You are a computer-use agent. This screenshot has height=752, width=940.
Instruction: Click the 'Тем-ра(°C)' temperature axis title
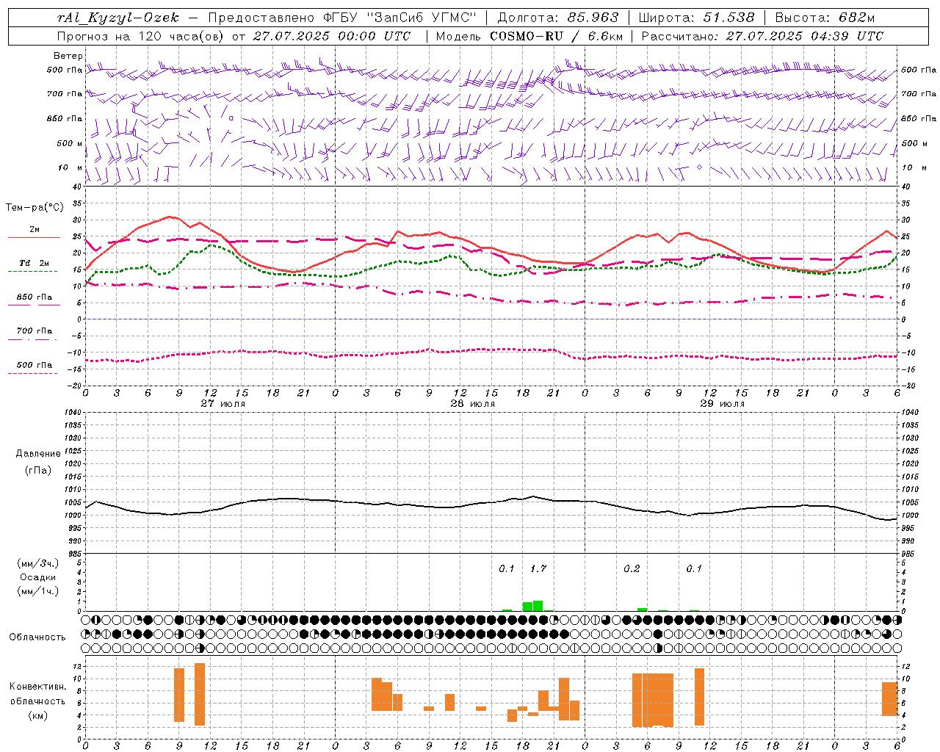[35, 208]
